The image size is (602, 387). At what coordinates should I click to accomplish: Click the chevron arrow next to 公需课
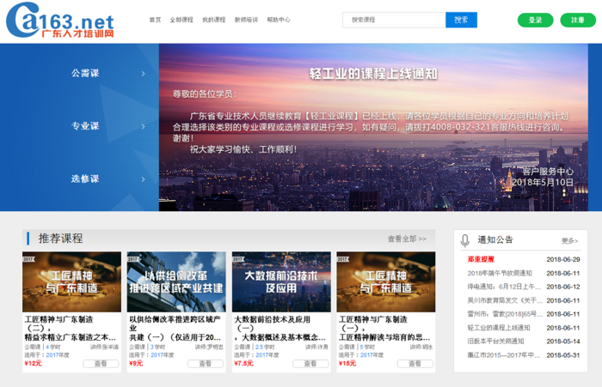[x=143, y=73]
